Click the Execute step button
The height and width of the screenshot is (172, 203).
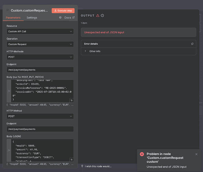tap(63, 11)
